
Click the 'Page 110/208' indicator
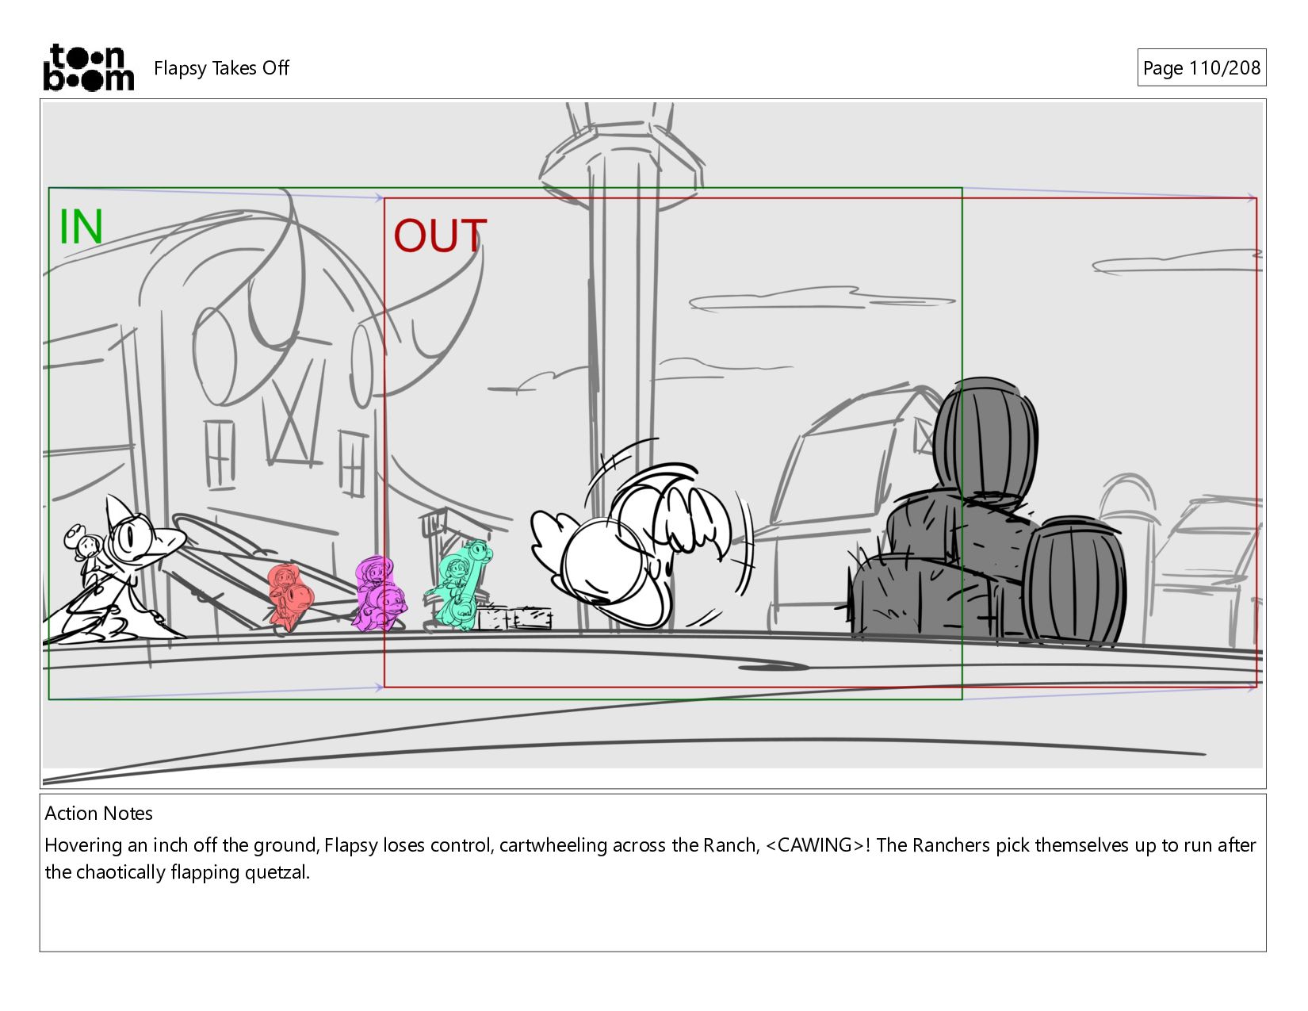point(1202,68)
